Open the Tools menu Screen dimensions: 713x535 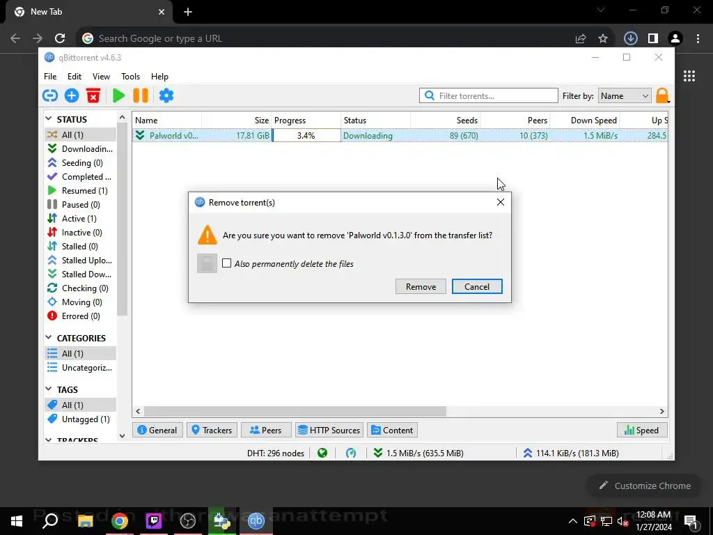tap(130, 77)
